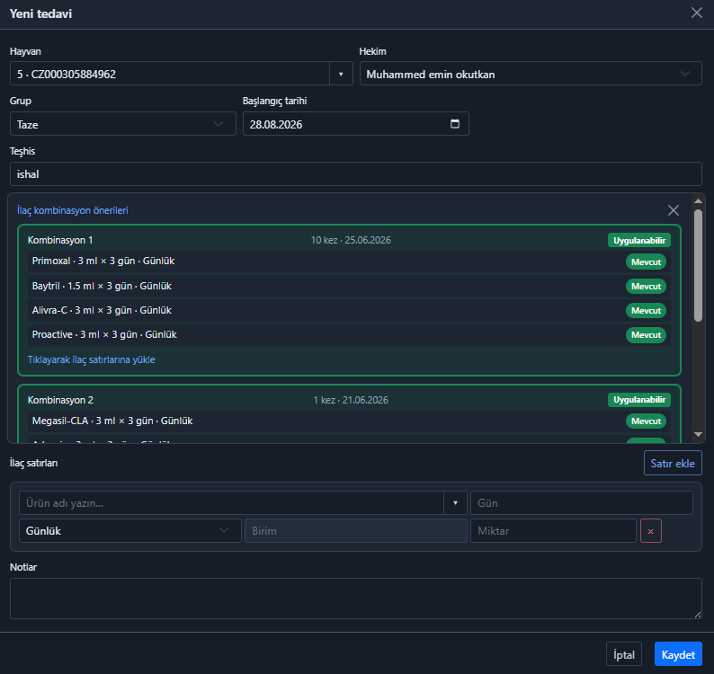Click the suggestions panel scrollbar thumb

click(698, 265)
